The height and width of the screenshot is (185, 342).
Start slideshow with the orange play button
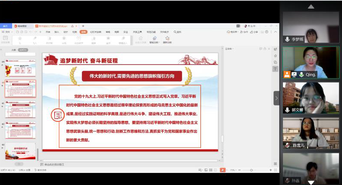click(x=223, y=170)
